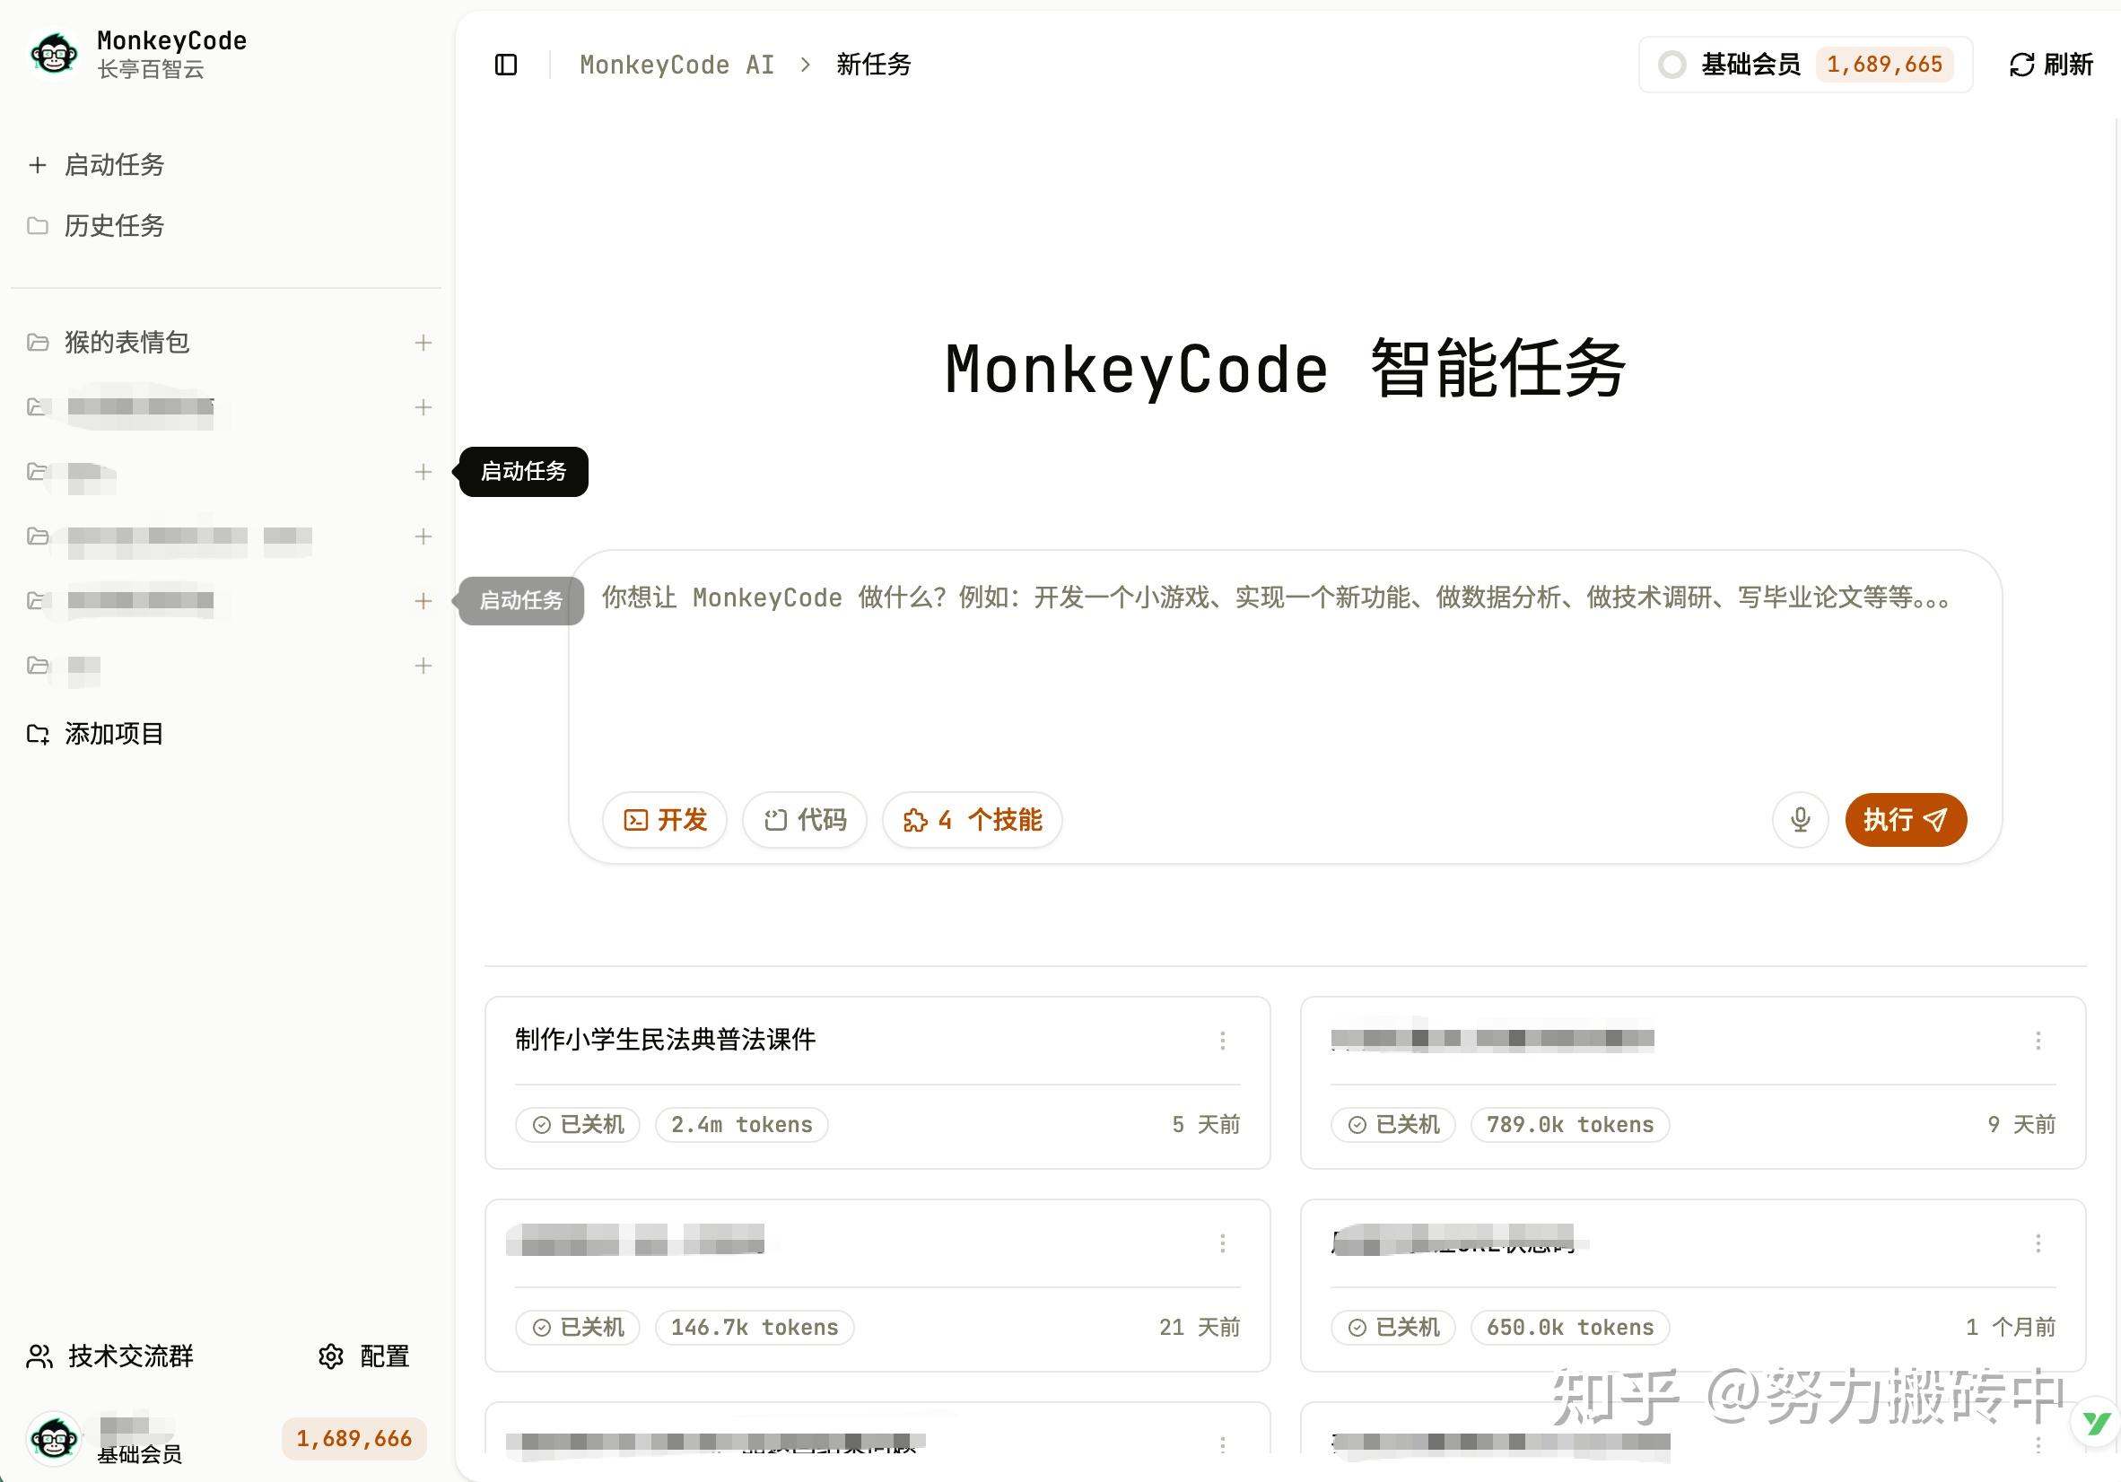Viewport: 2121px width, 1482px height.
Task: Click the 650.0k tokens badge
Action: tap(1569, 1328)
